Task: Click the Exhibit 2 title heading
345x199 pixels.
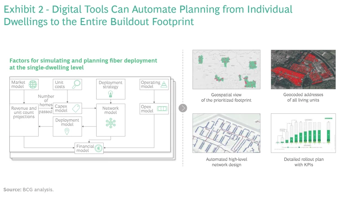Action: coord(148,15)
